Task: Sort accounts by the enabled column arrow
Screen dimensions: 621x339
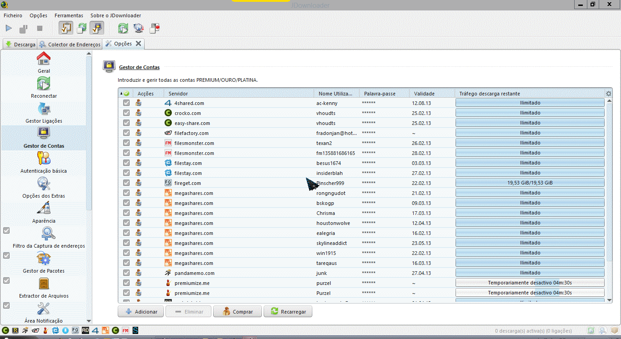Action: 125,94
